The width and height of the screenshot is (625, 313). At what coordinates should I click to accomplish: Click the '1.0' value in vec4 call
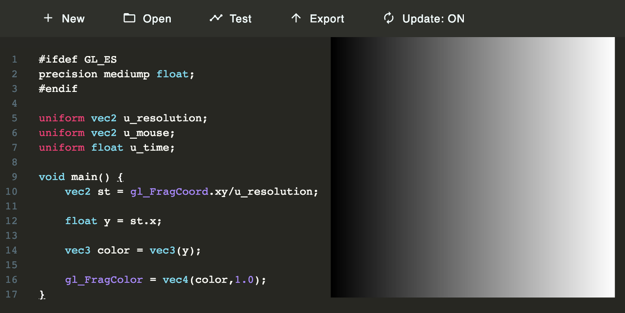click(x=244, y=280)
